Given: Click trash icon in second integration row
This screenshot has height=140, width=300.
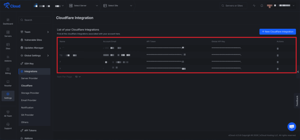Looking at the screenshot, I should (278, 55).
